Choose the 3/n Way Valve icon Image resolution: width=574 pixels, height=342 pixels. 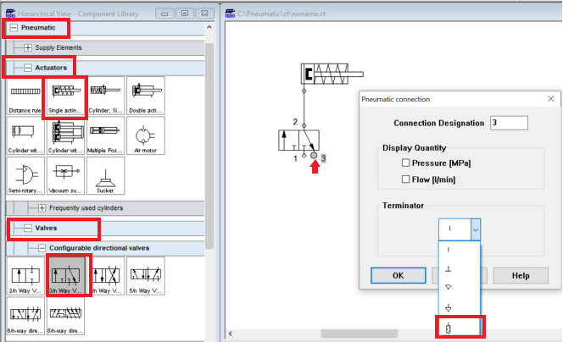coord(66,277)
